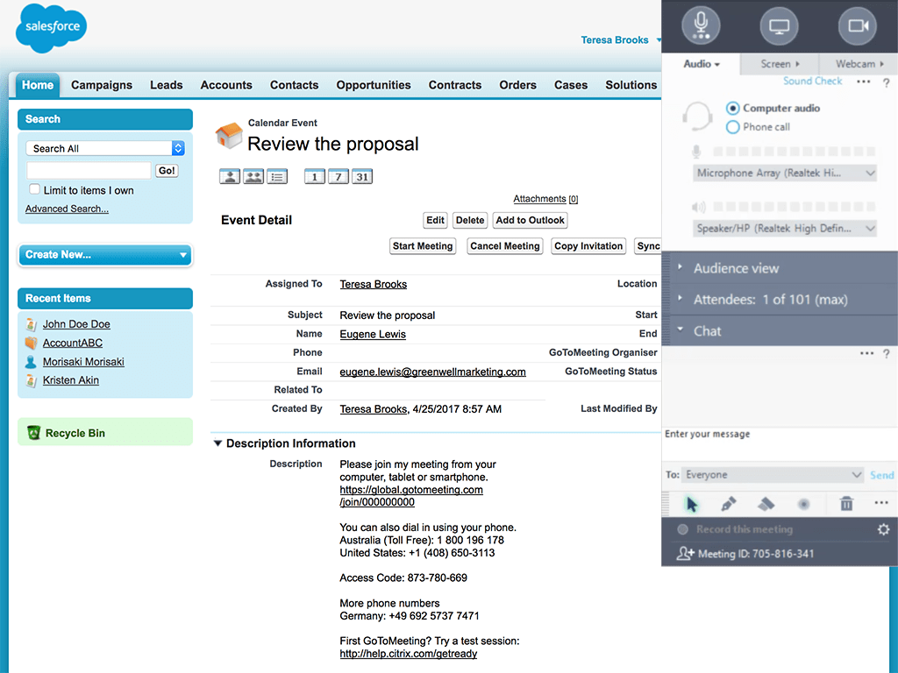
Task: Select Phone call radio button
Action: pos(732,127)
